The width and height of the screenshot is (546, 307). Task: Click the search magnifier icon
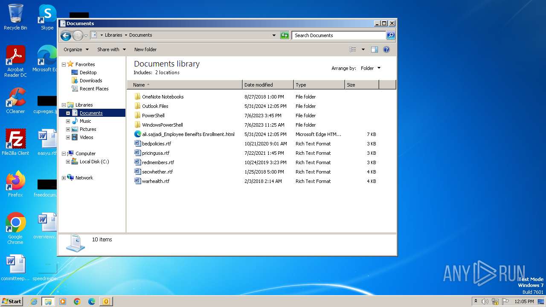pyautogui.click(x=391, y=35)
